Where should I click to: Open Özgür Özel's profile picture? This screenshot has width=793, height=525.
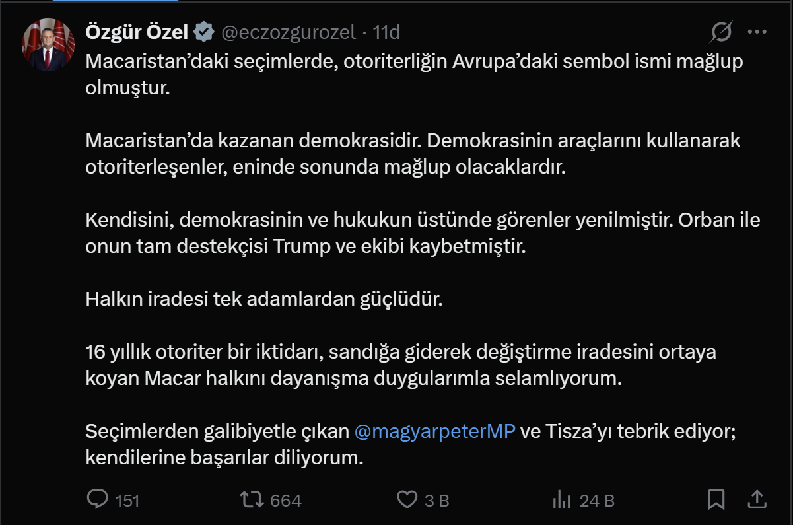point(48,45)
